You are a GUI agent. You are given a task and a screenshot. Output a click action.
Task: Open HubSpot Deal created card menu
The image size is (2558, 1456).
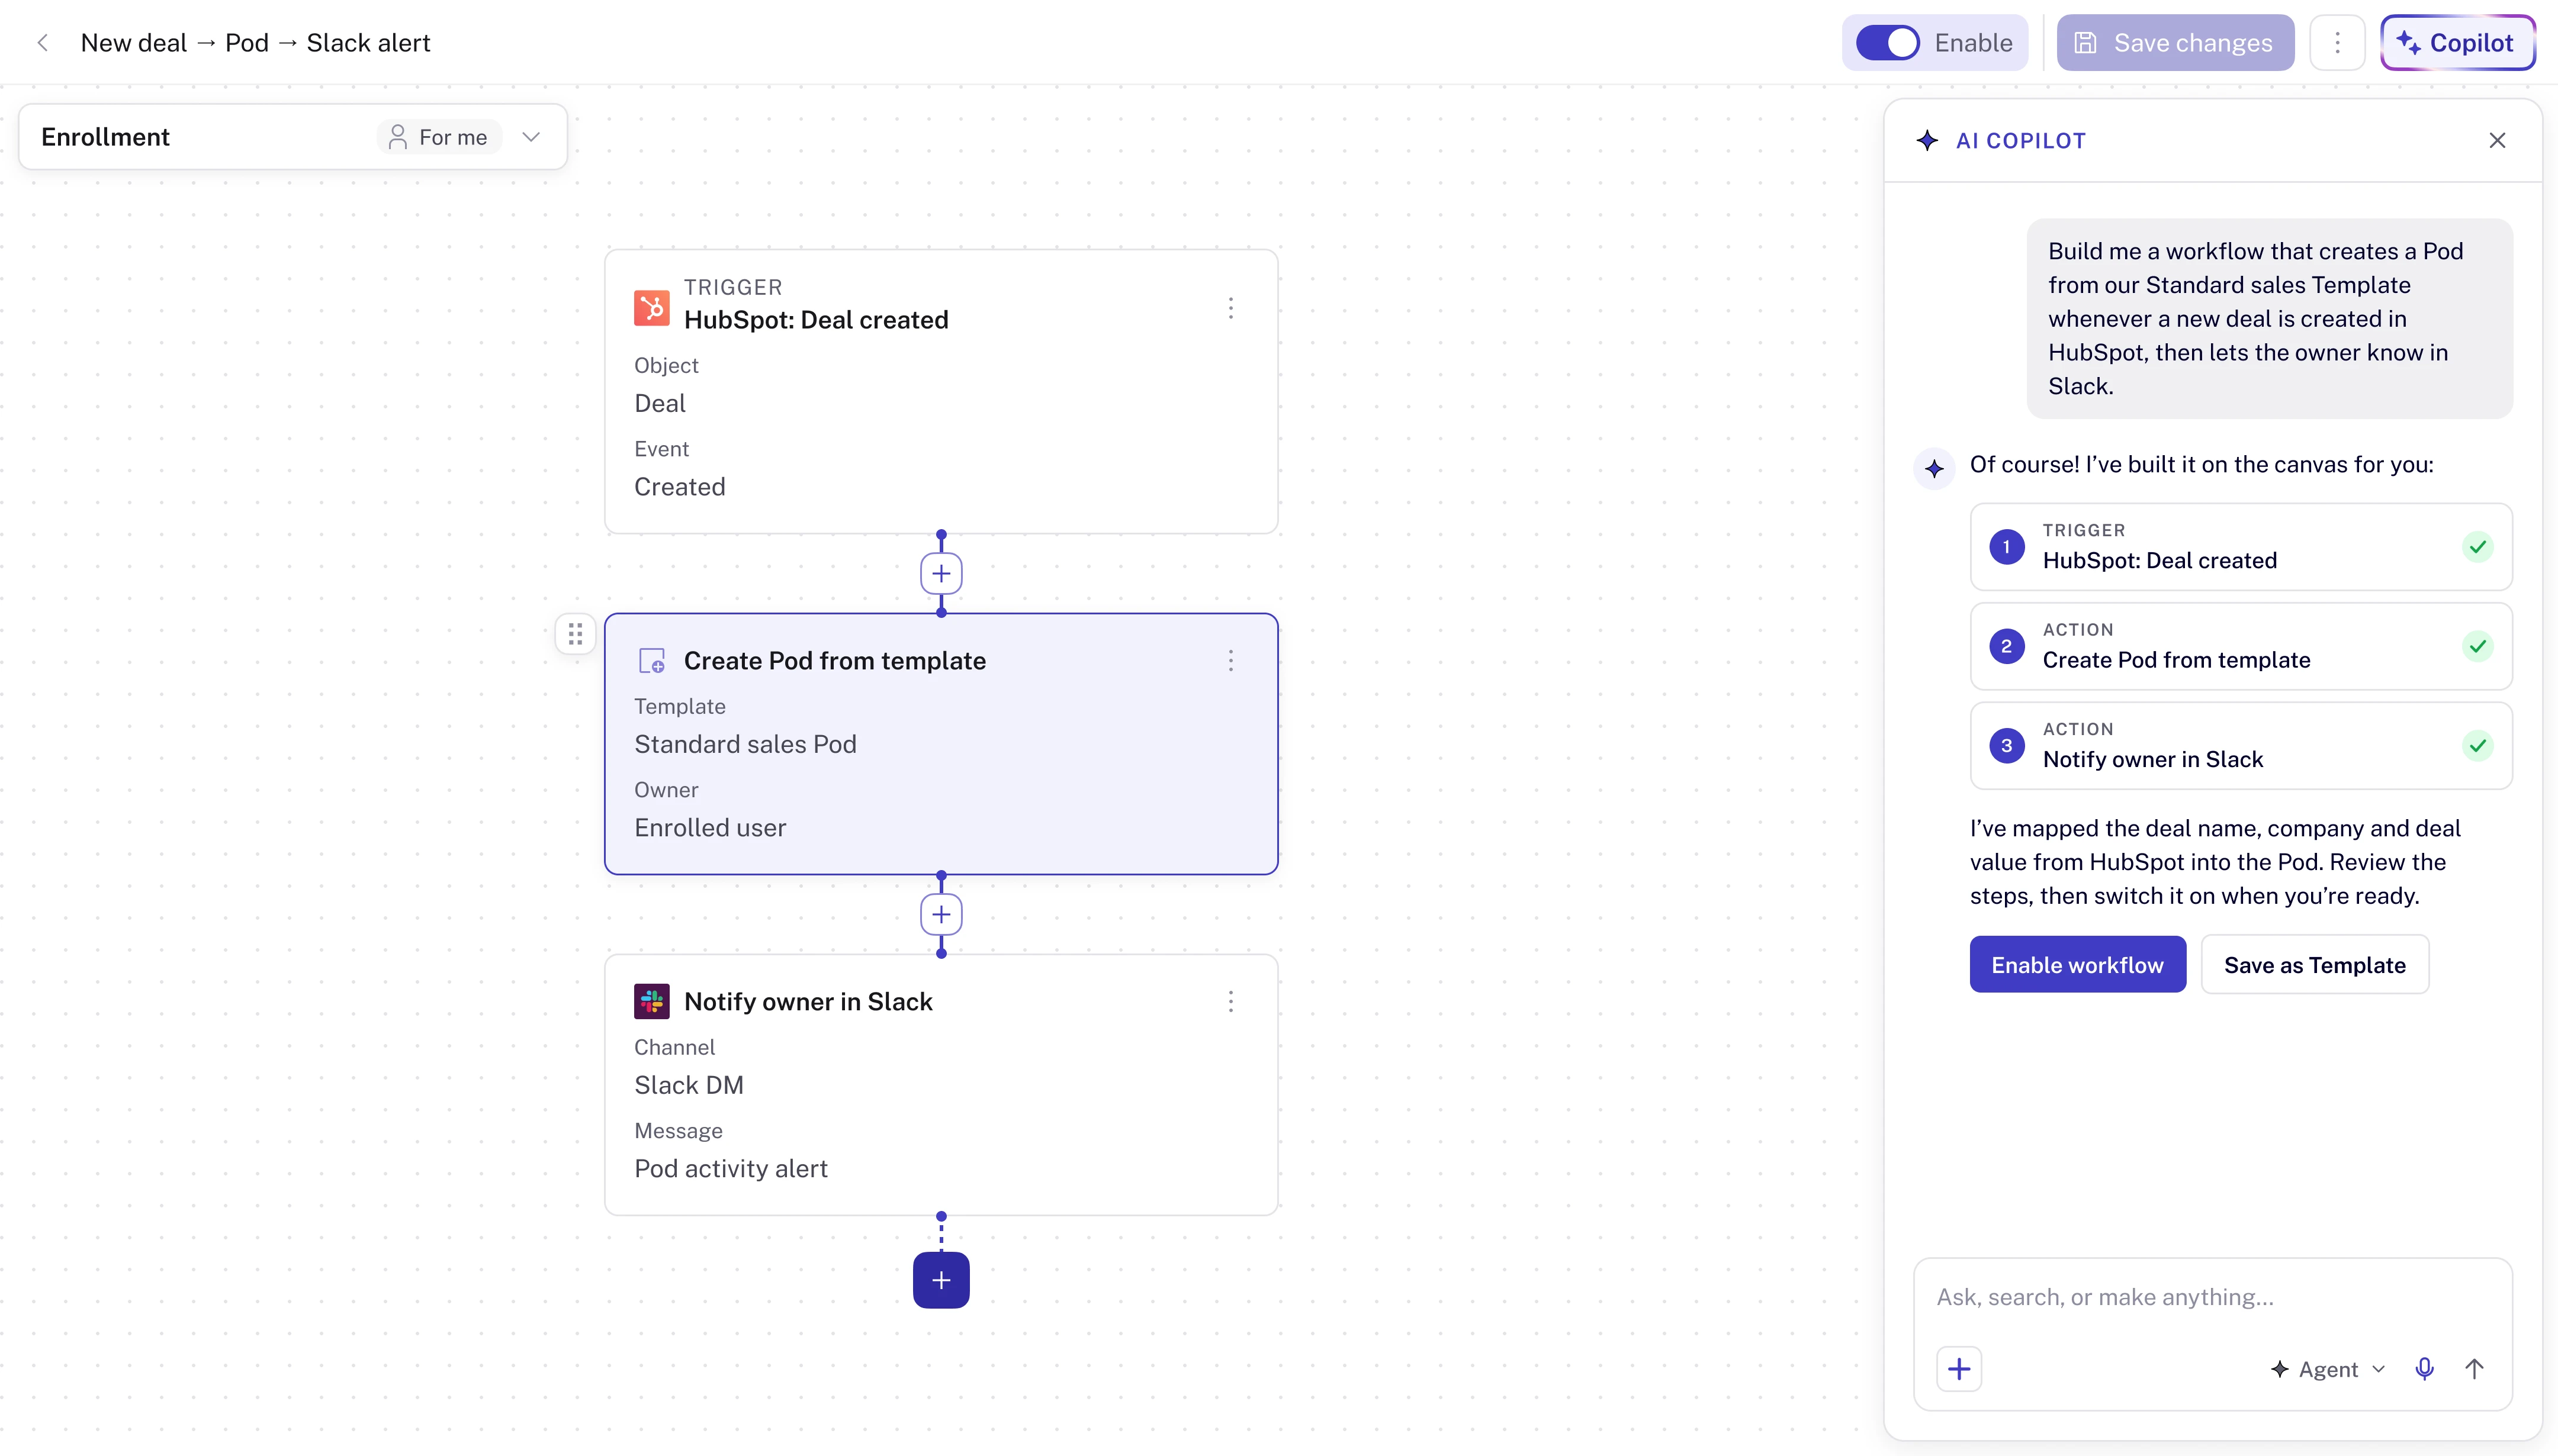click(1230, 308)
